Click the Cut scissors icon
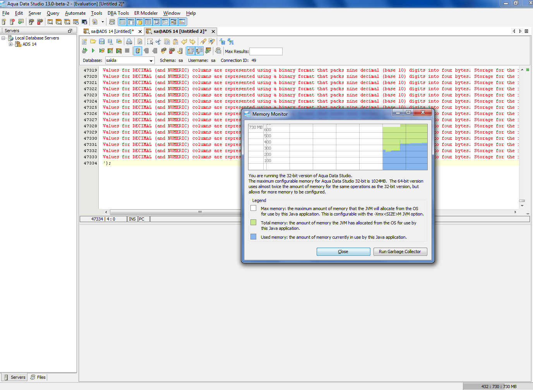The image size is (533, 390). click(158, 41)
